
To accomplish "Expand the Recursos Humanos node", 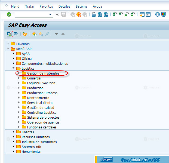I will click(x=14, y=137).
